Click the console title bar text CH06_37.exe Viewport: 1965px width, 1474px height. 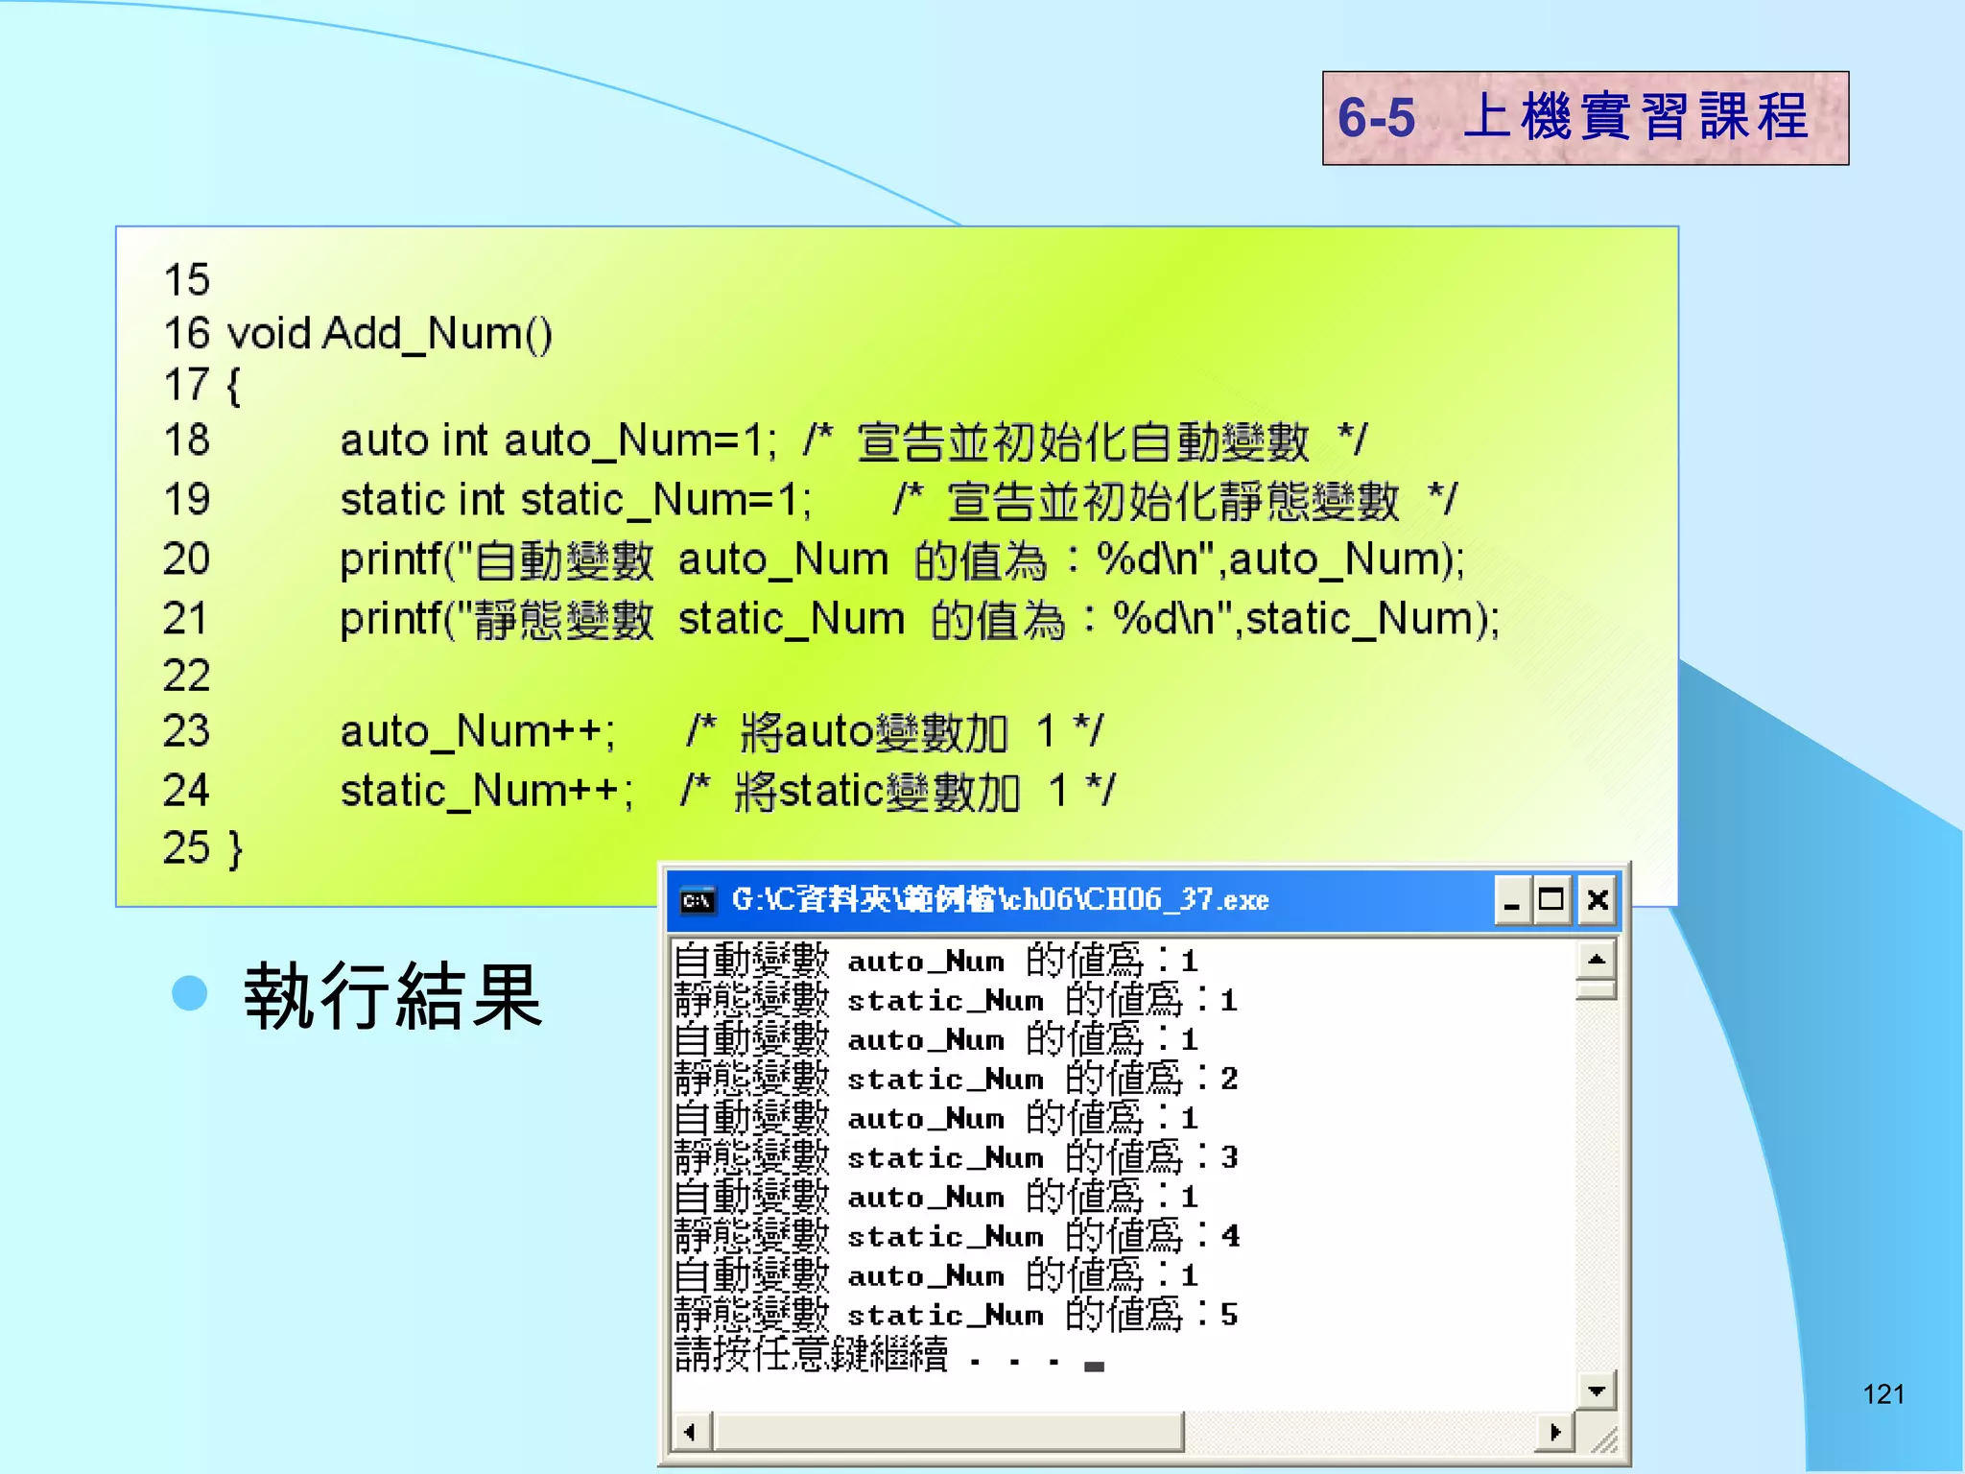tap(999, 900)
